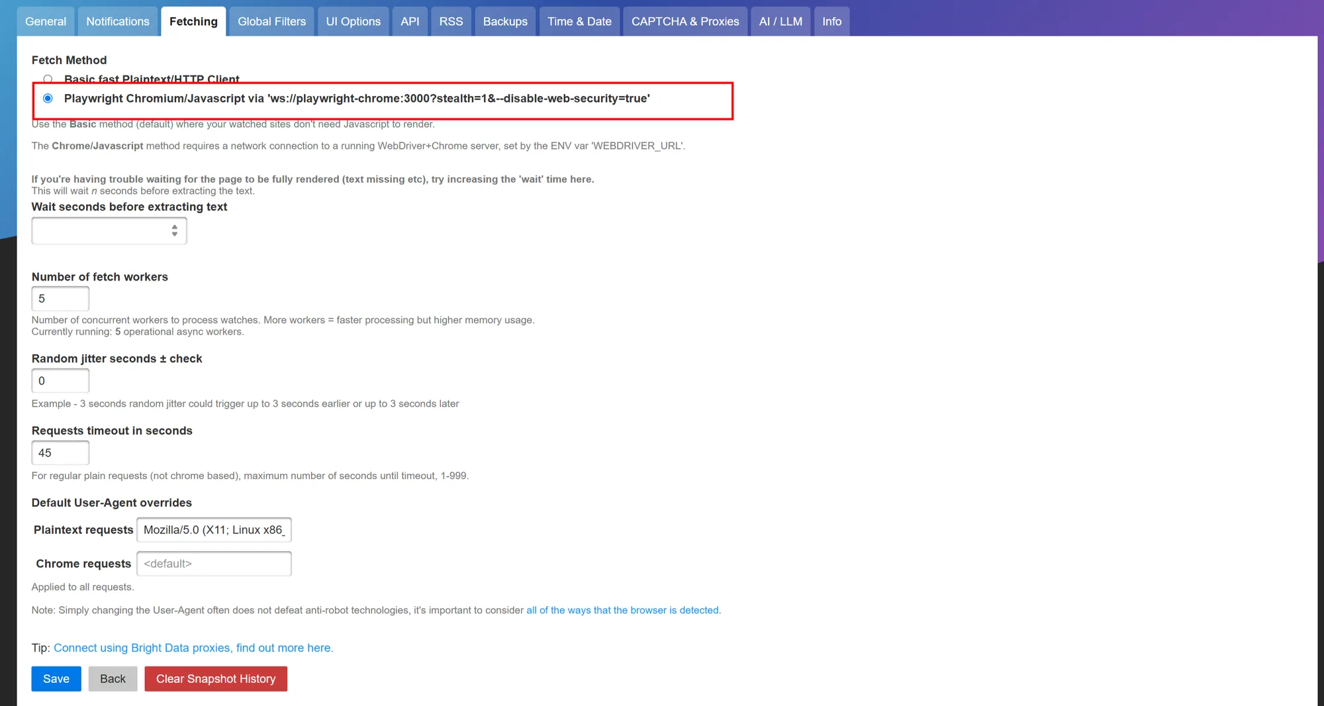The height and width of the screenshot is (706, 1324).
Task: Click the Chrome requests label
Action: (x=83, y=564)
